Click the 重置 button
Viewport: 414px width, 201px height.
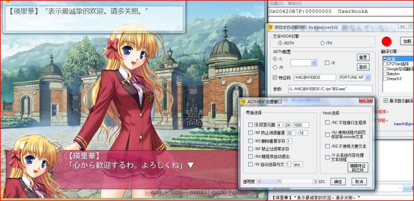(363, 57)
